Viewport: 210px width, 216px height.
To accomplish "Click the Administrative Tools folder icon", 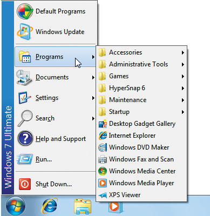I will point(103,64).
